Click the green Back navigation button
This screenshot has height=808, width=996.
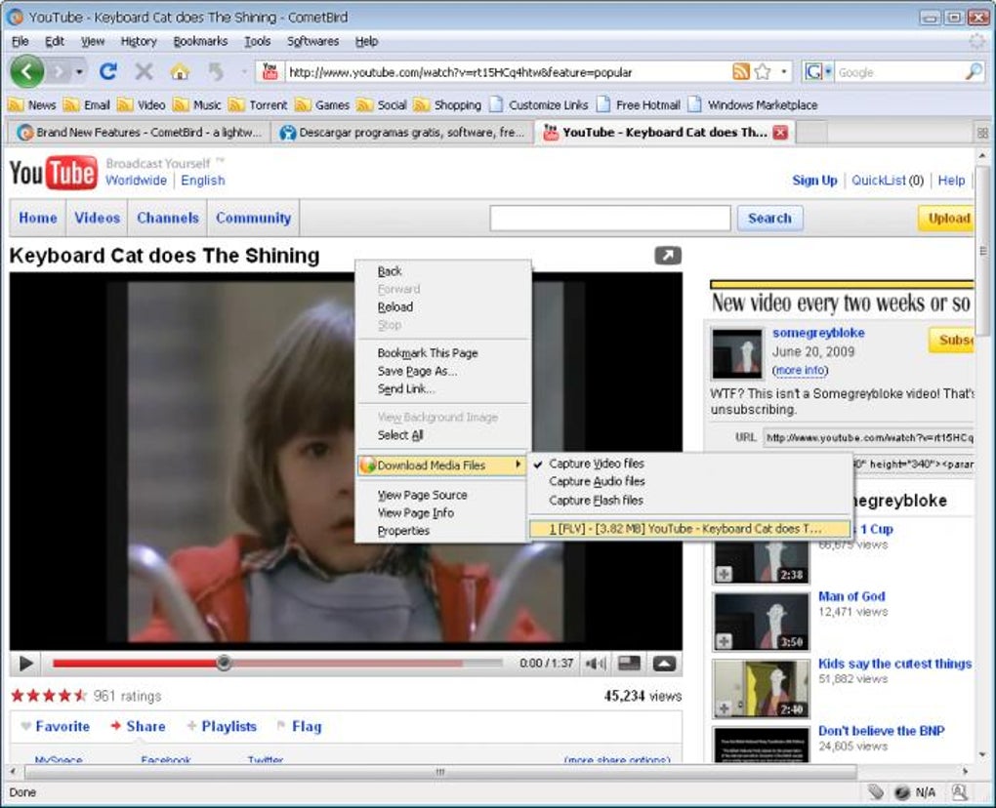coord(26,71)
